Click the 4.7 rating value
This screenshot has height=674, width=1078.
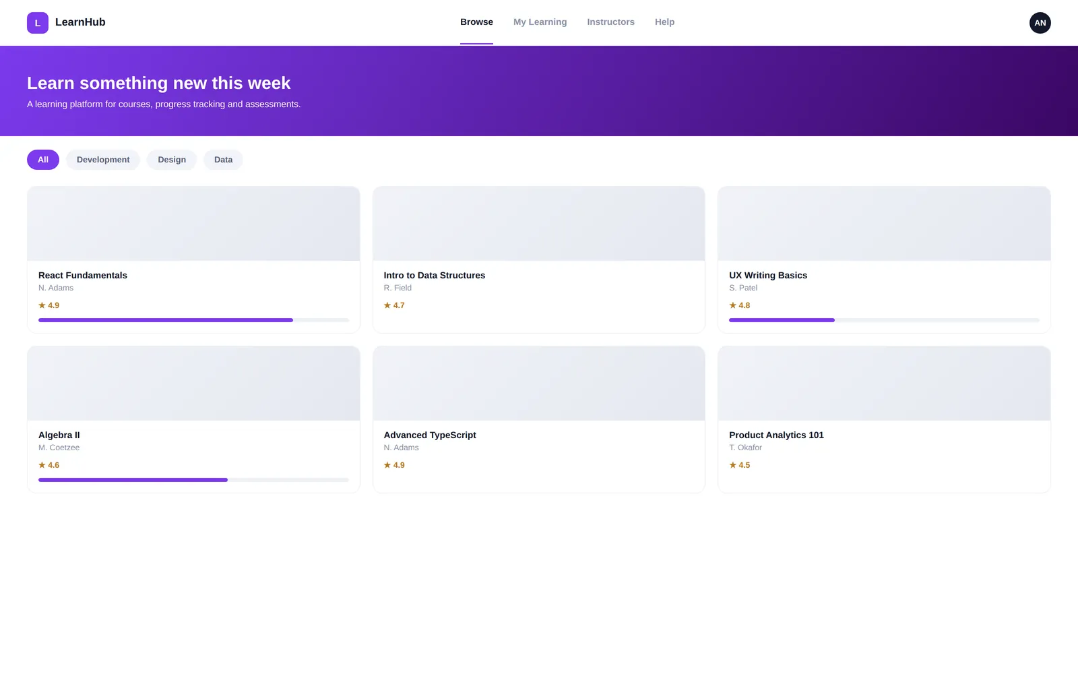click(x=399, y=305)
